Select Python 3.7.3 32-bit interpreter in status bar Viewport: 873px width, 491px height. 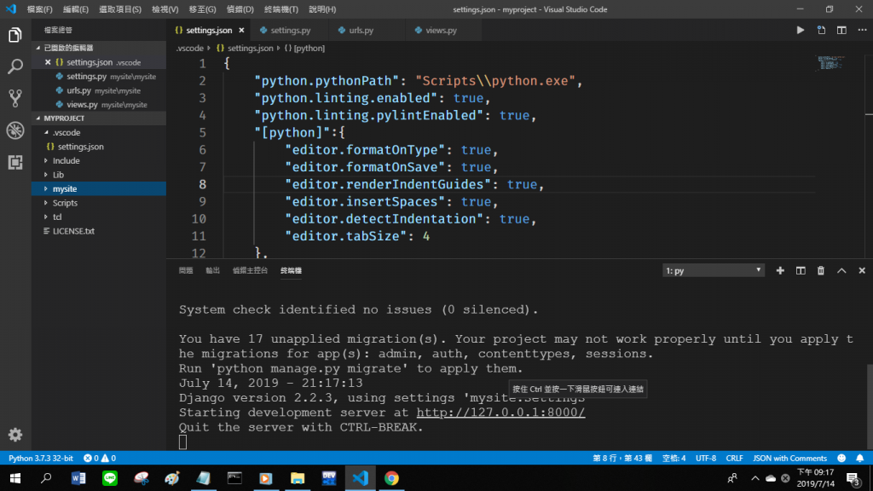coord(41,458)
